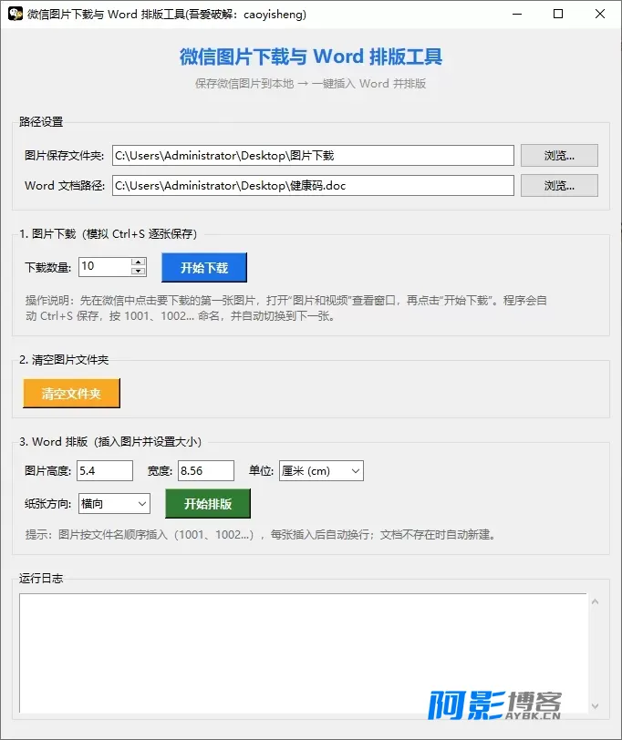
Task: Click the green 开始排版 button
Action: click(208, 504)
